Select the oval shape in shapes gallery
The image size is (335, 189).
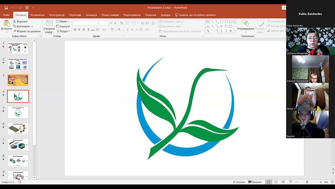click(226, 22)
